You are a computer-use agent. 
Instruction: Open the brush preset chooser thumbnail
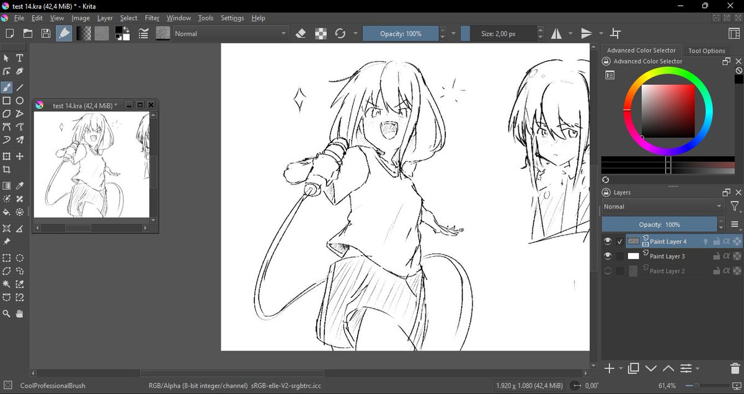[x=163, y=33]
